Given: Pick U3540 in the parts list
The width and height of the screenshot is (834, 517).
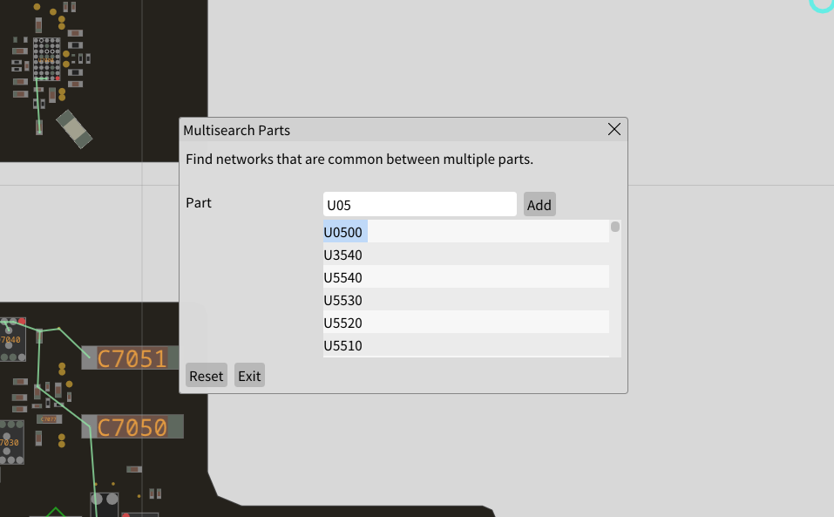Looking at the screenshot, I should pos(343,255).
